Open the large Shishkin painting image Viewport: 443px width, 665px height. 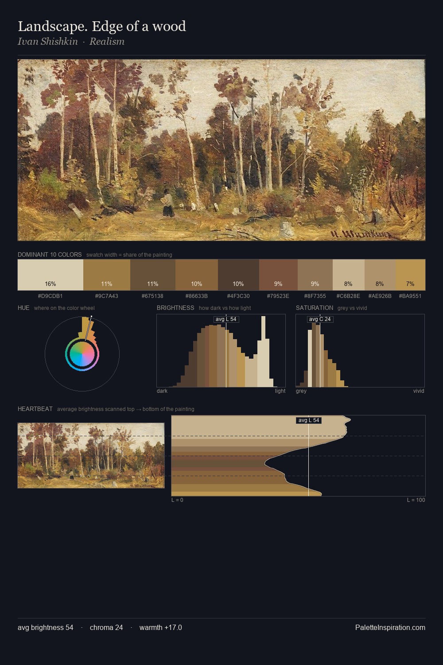coord(221,150)
